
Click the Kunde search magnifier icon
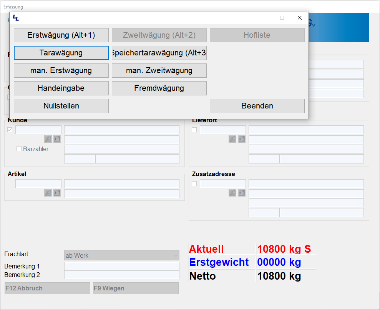pyautogui.click(x=48, y=139)
